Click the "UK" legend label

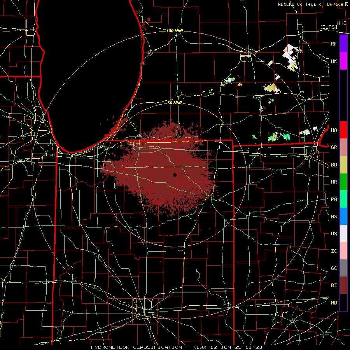[x=334, y=61]
